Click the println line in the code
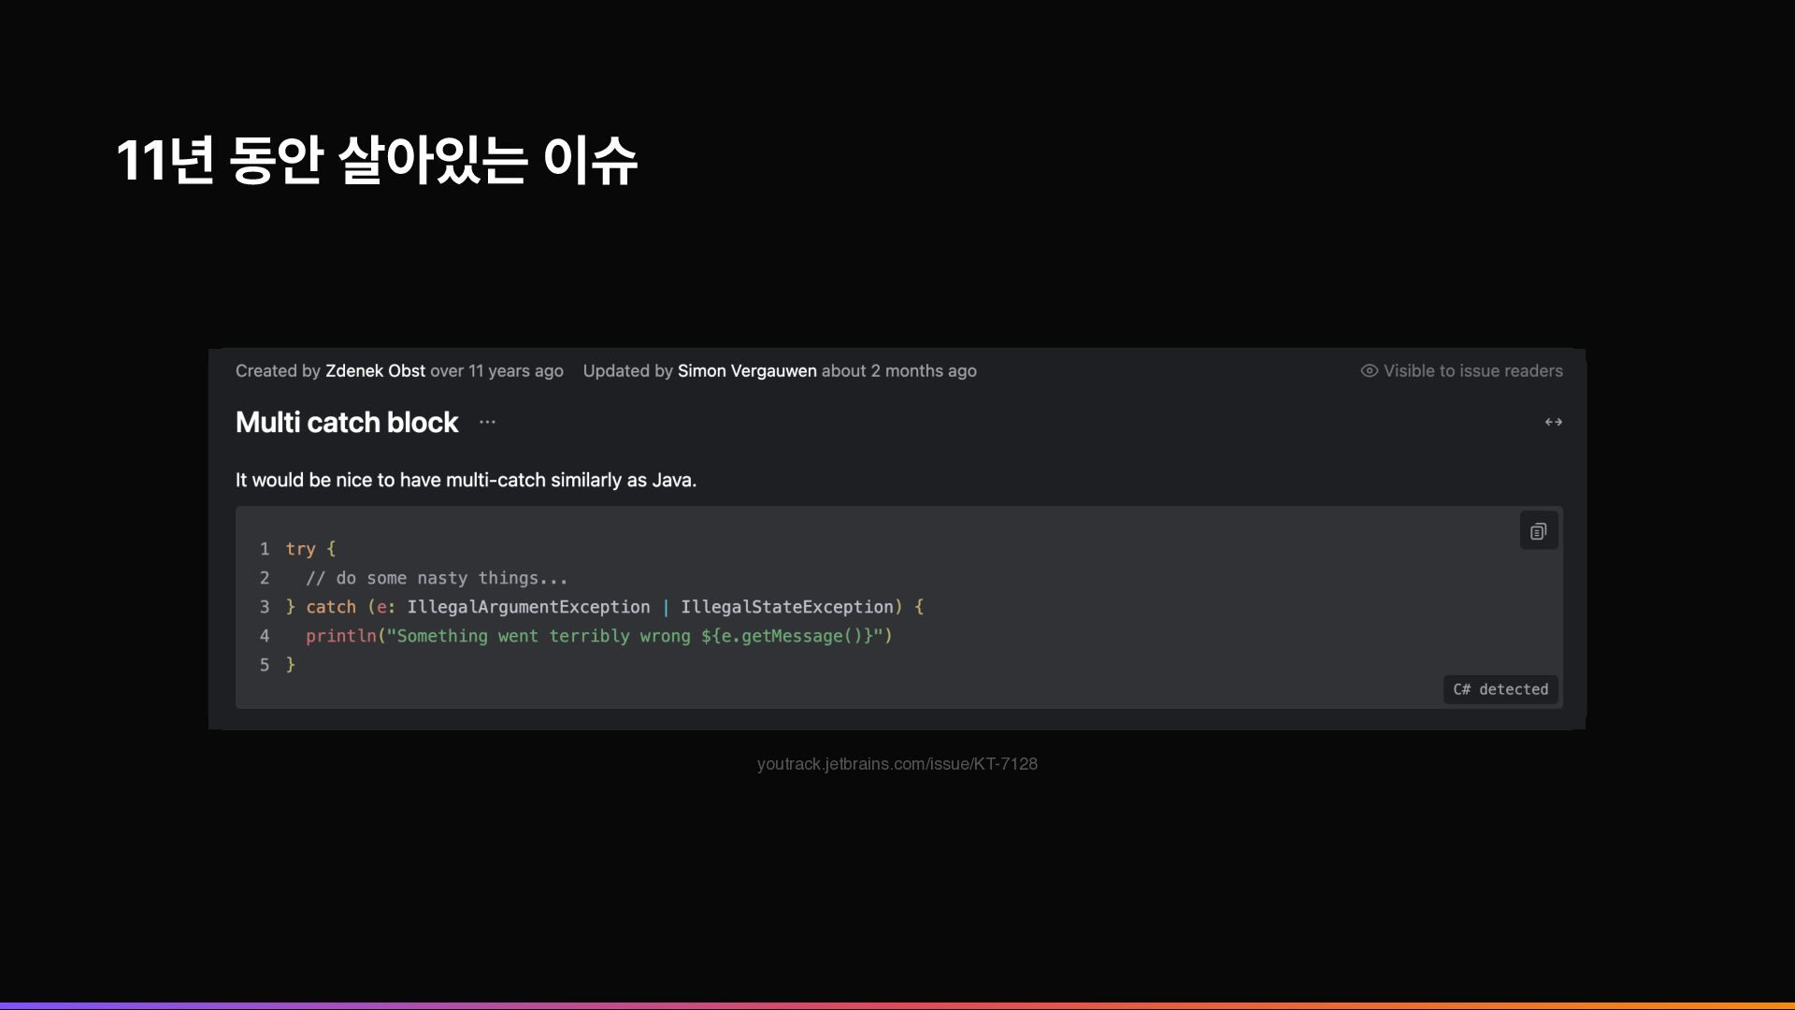The image size is (1795, 1010). pyautogui.click(x=599, y=636)
